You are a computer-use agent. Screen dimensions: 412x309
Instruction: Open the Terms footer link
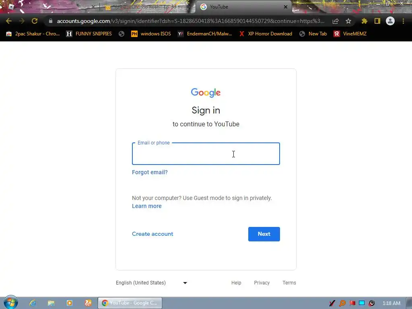(x=289, y=283)
